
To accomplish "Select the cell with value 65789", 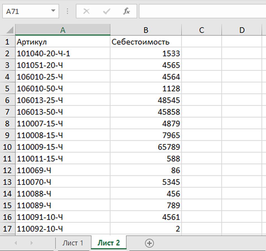I will coord(146,147).
